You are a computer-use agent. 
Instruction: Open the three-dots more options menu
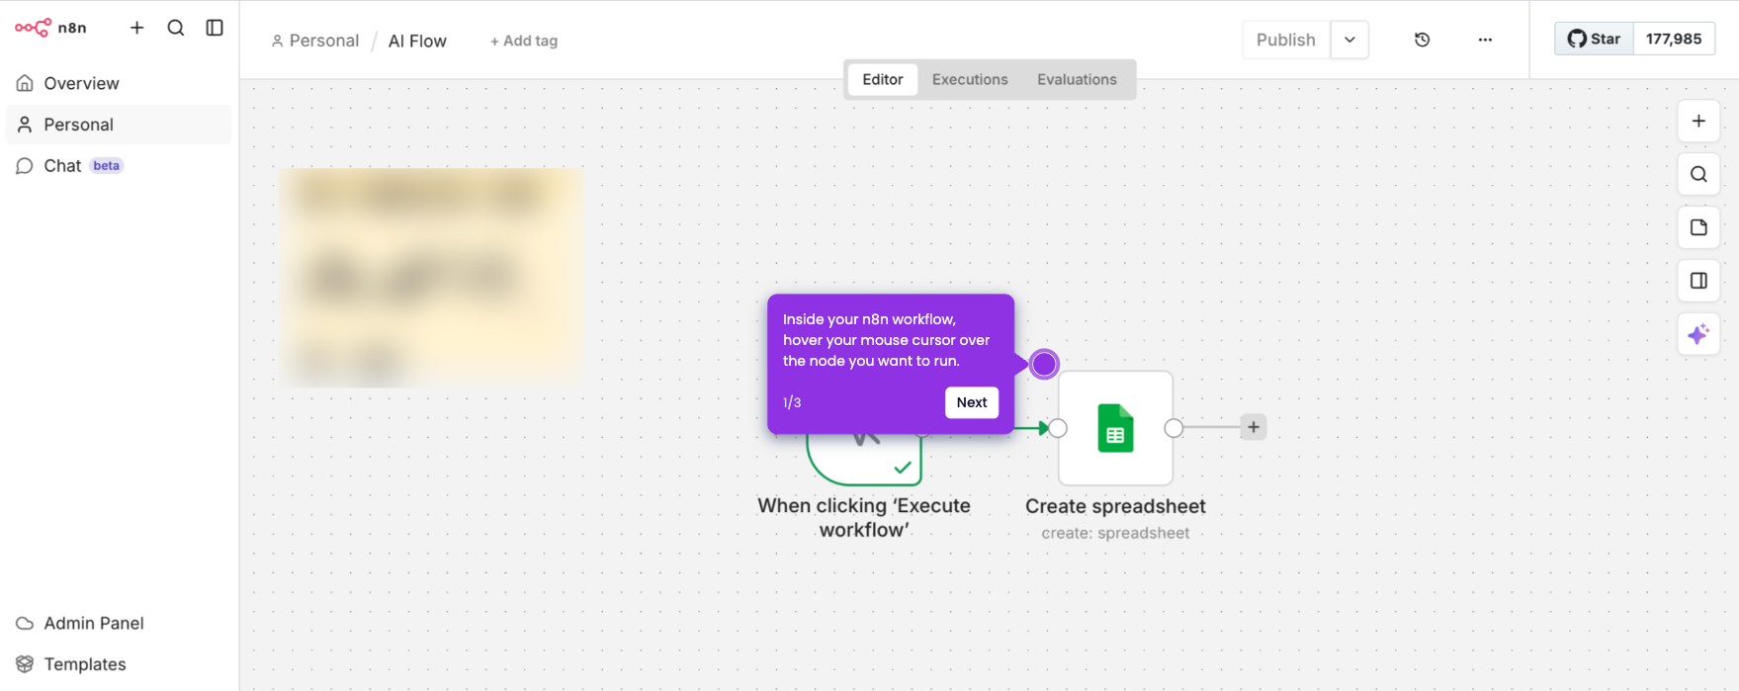(1485, 40)
